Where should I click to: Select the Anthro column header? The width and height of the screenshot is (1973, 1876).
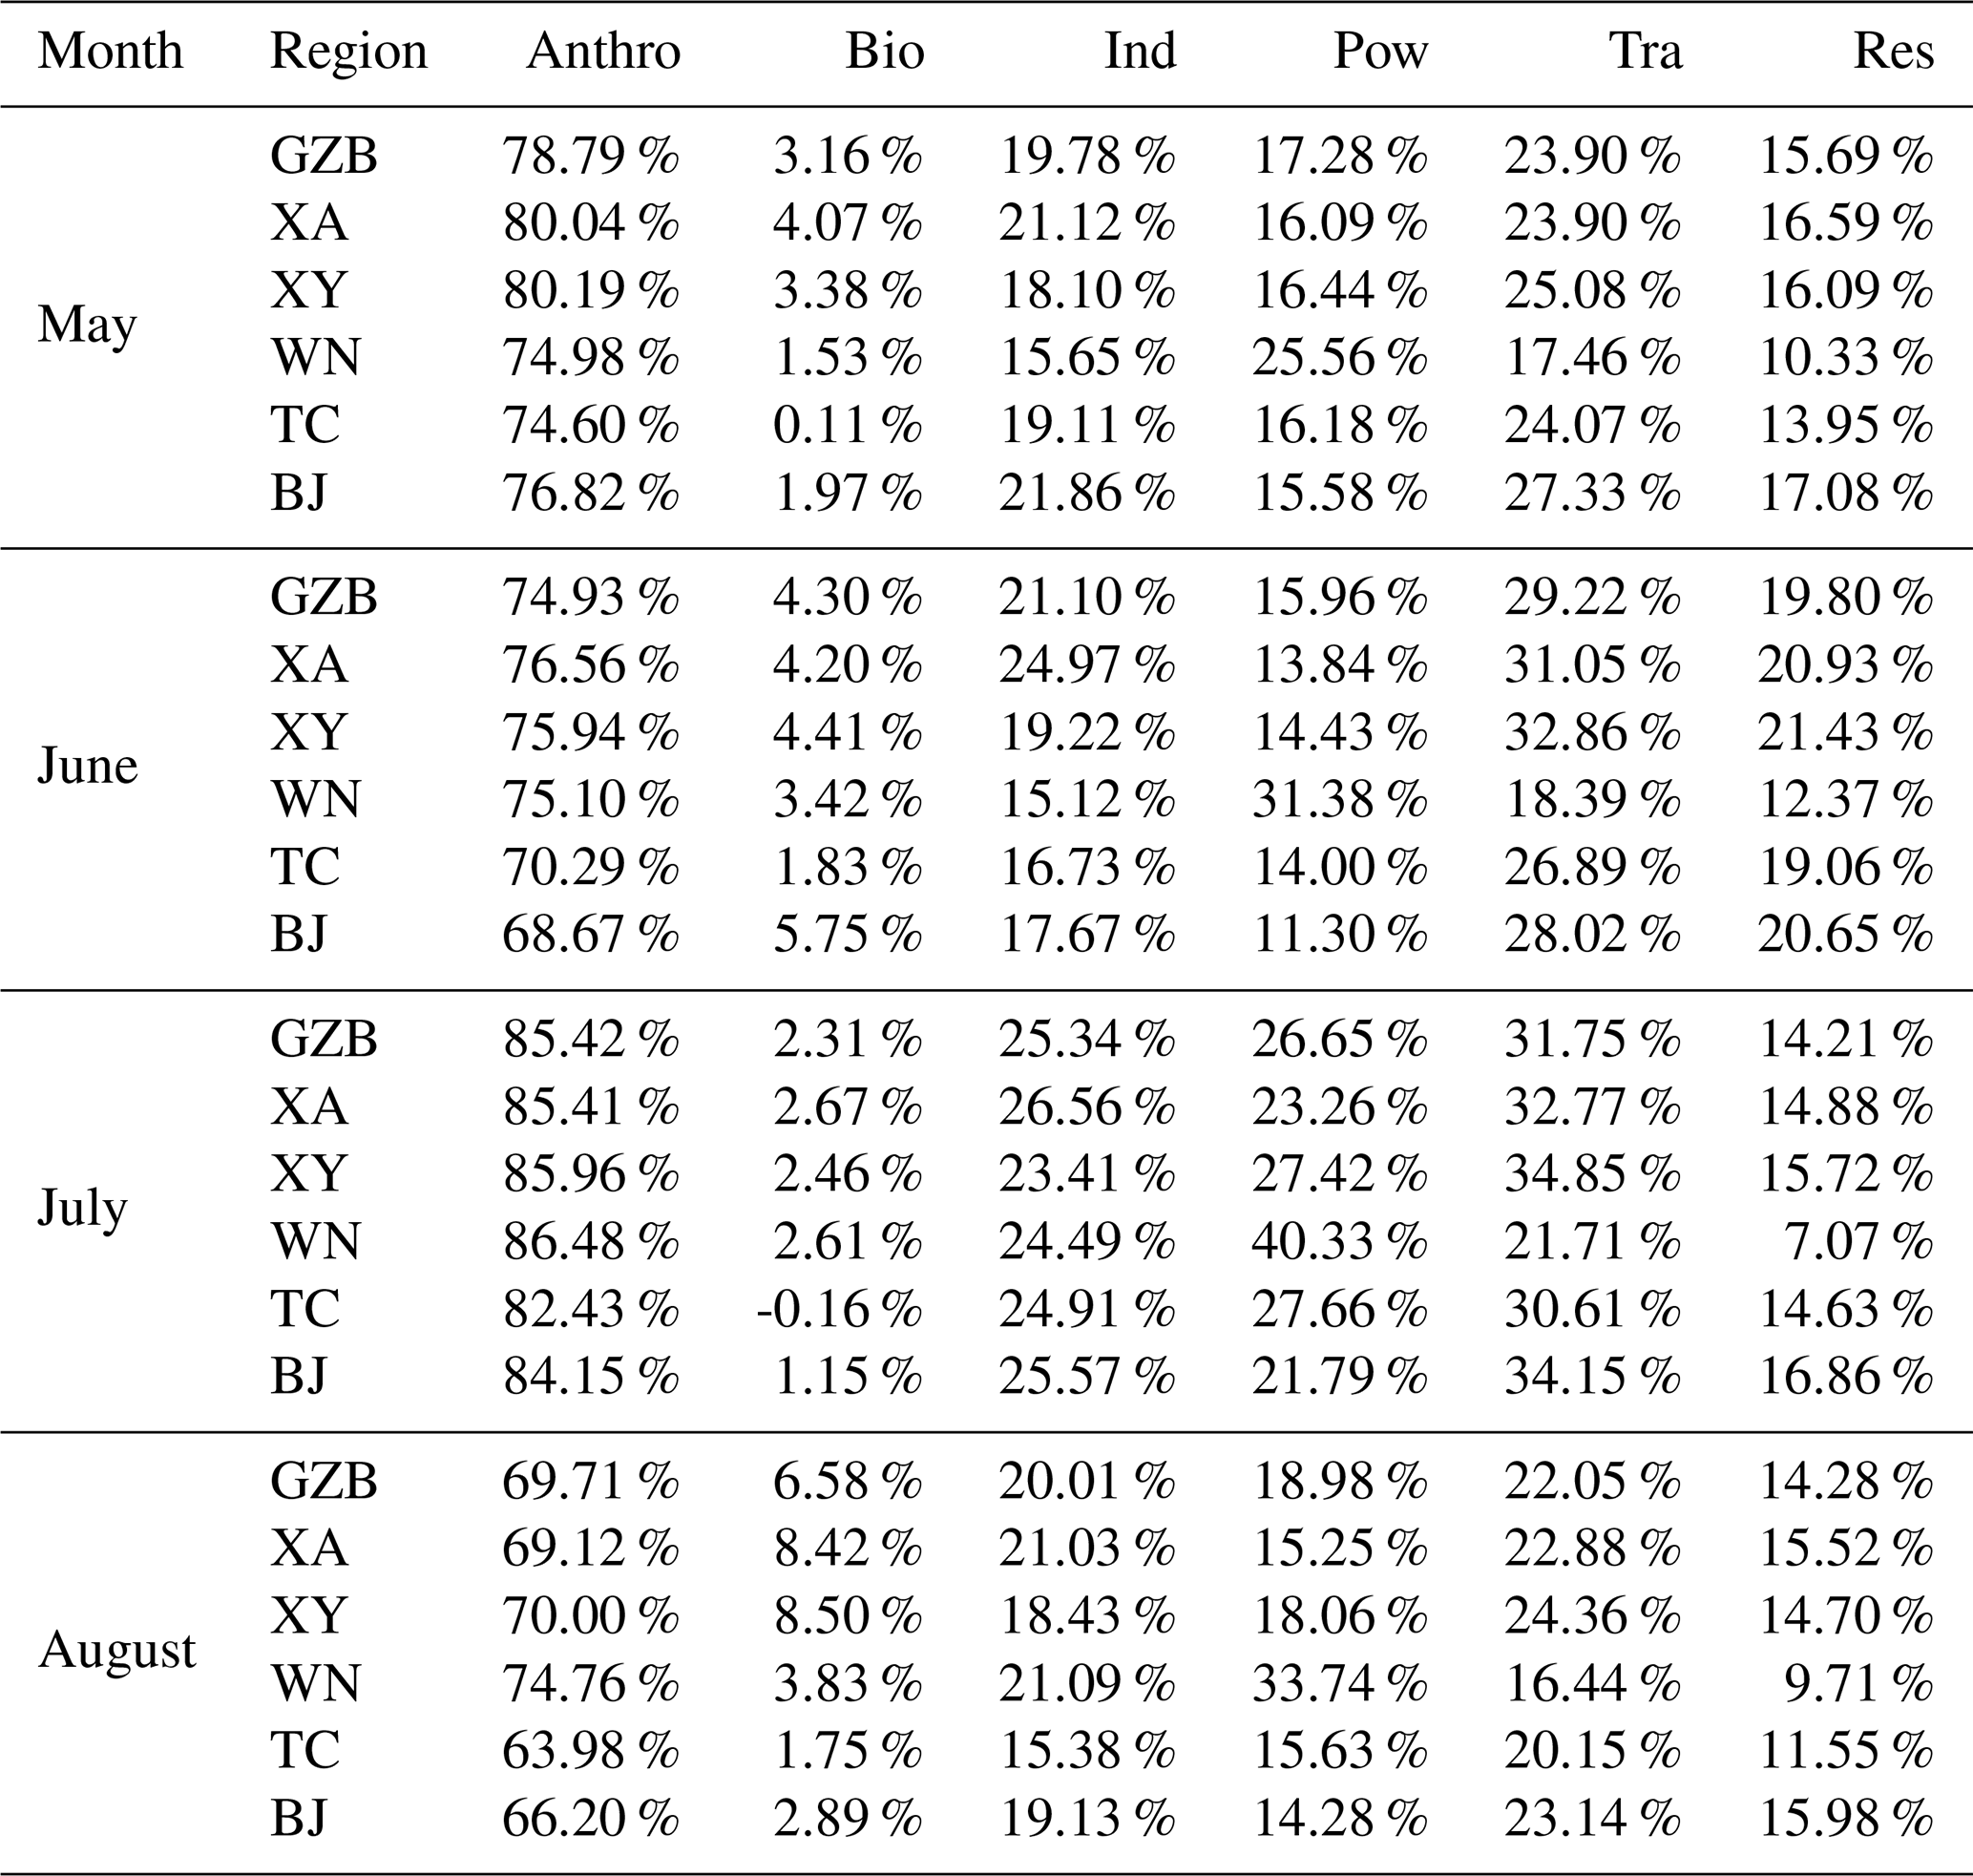click(x=603, y=51)
